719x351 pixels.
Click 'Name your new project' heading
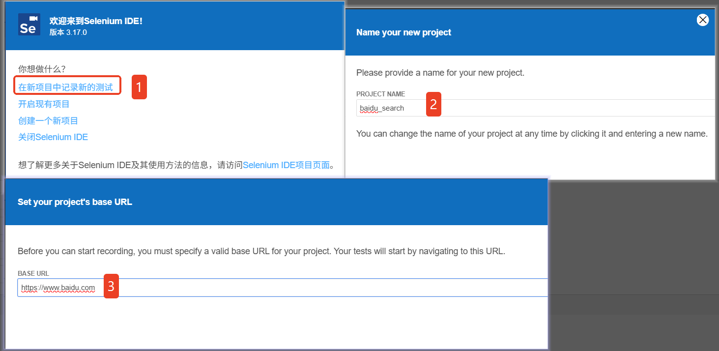pos(403,32)
